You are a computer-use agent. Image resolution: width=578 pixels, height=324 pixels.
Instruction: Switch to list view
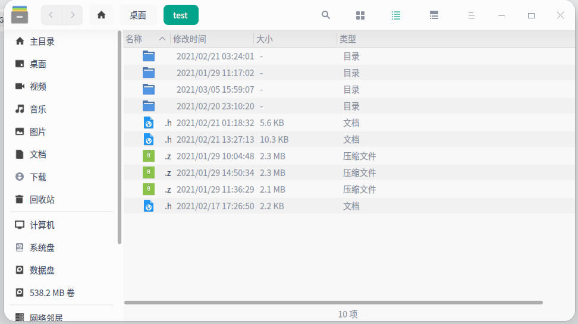click(x=396, y=15)
